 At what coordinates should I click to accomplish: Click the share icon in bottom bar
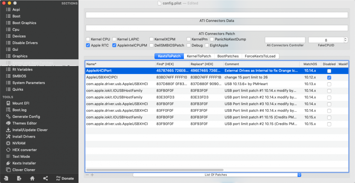point(45,178)
